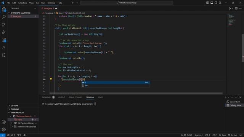Image resolution: width=244 pixels, height=137 pixels.
Task: Change Spaces: 4 indentation setting
Action: (x=199, y=135)
